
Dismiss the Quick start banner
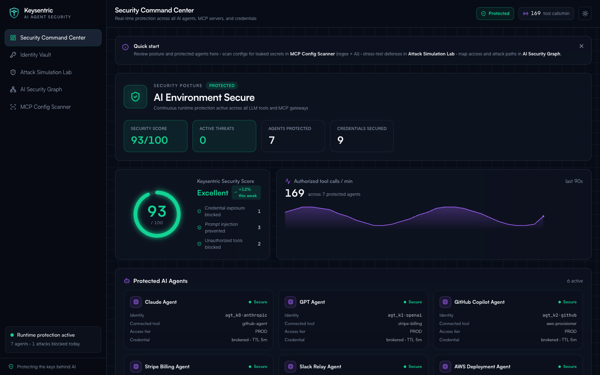coord(581,46)
